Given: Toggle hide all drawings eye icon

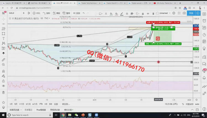Looking at the screenshot, I should (x=3, y=86).
